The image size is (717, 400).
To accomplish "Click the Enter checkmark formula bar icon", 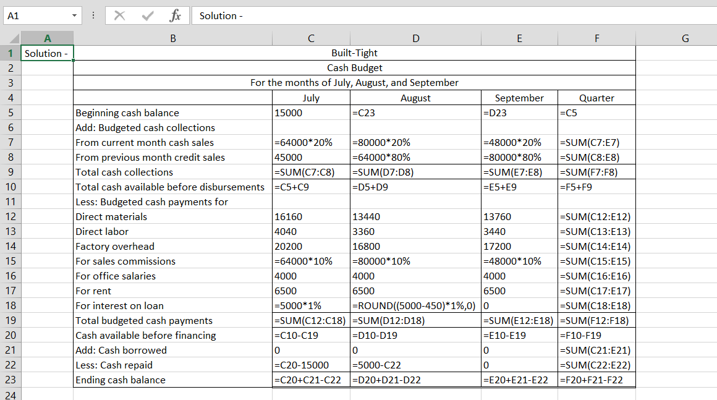I will (148, 16).
